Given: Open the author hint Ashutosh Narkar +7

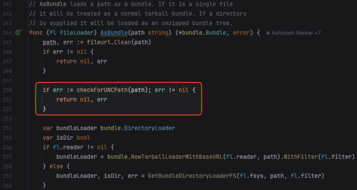Looking at the screenshot, I should click(x=293, y=33).
